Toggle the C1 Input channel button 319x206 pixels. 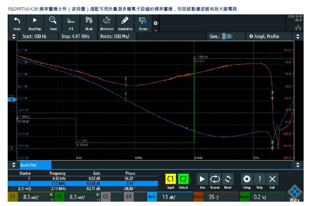pos(171,179)
